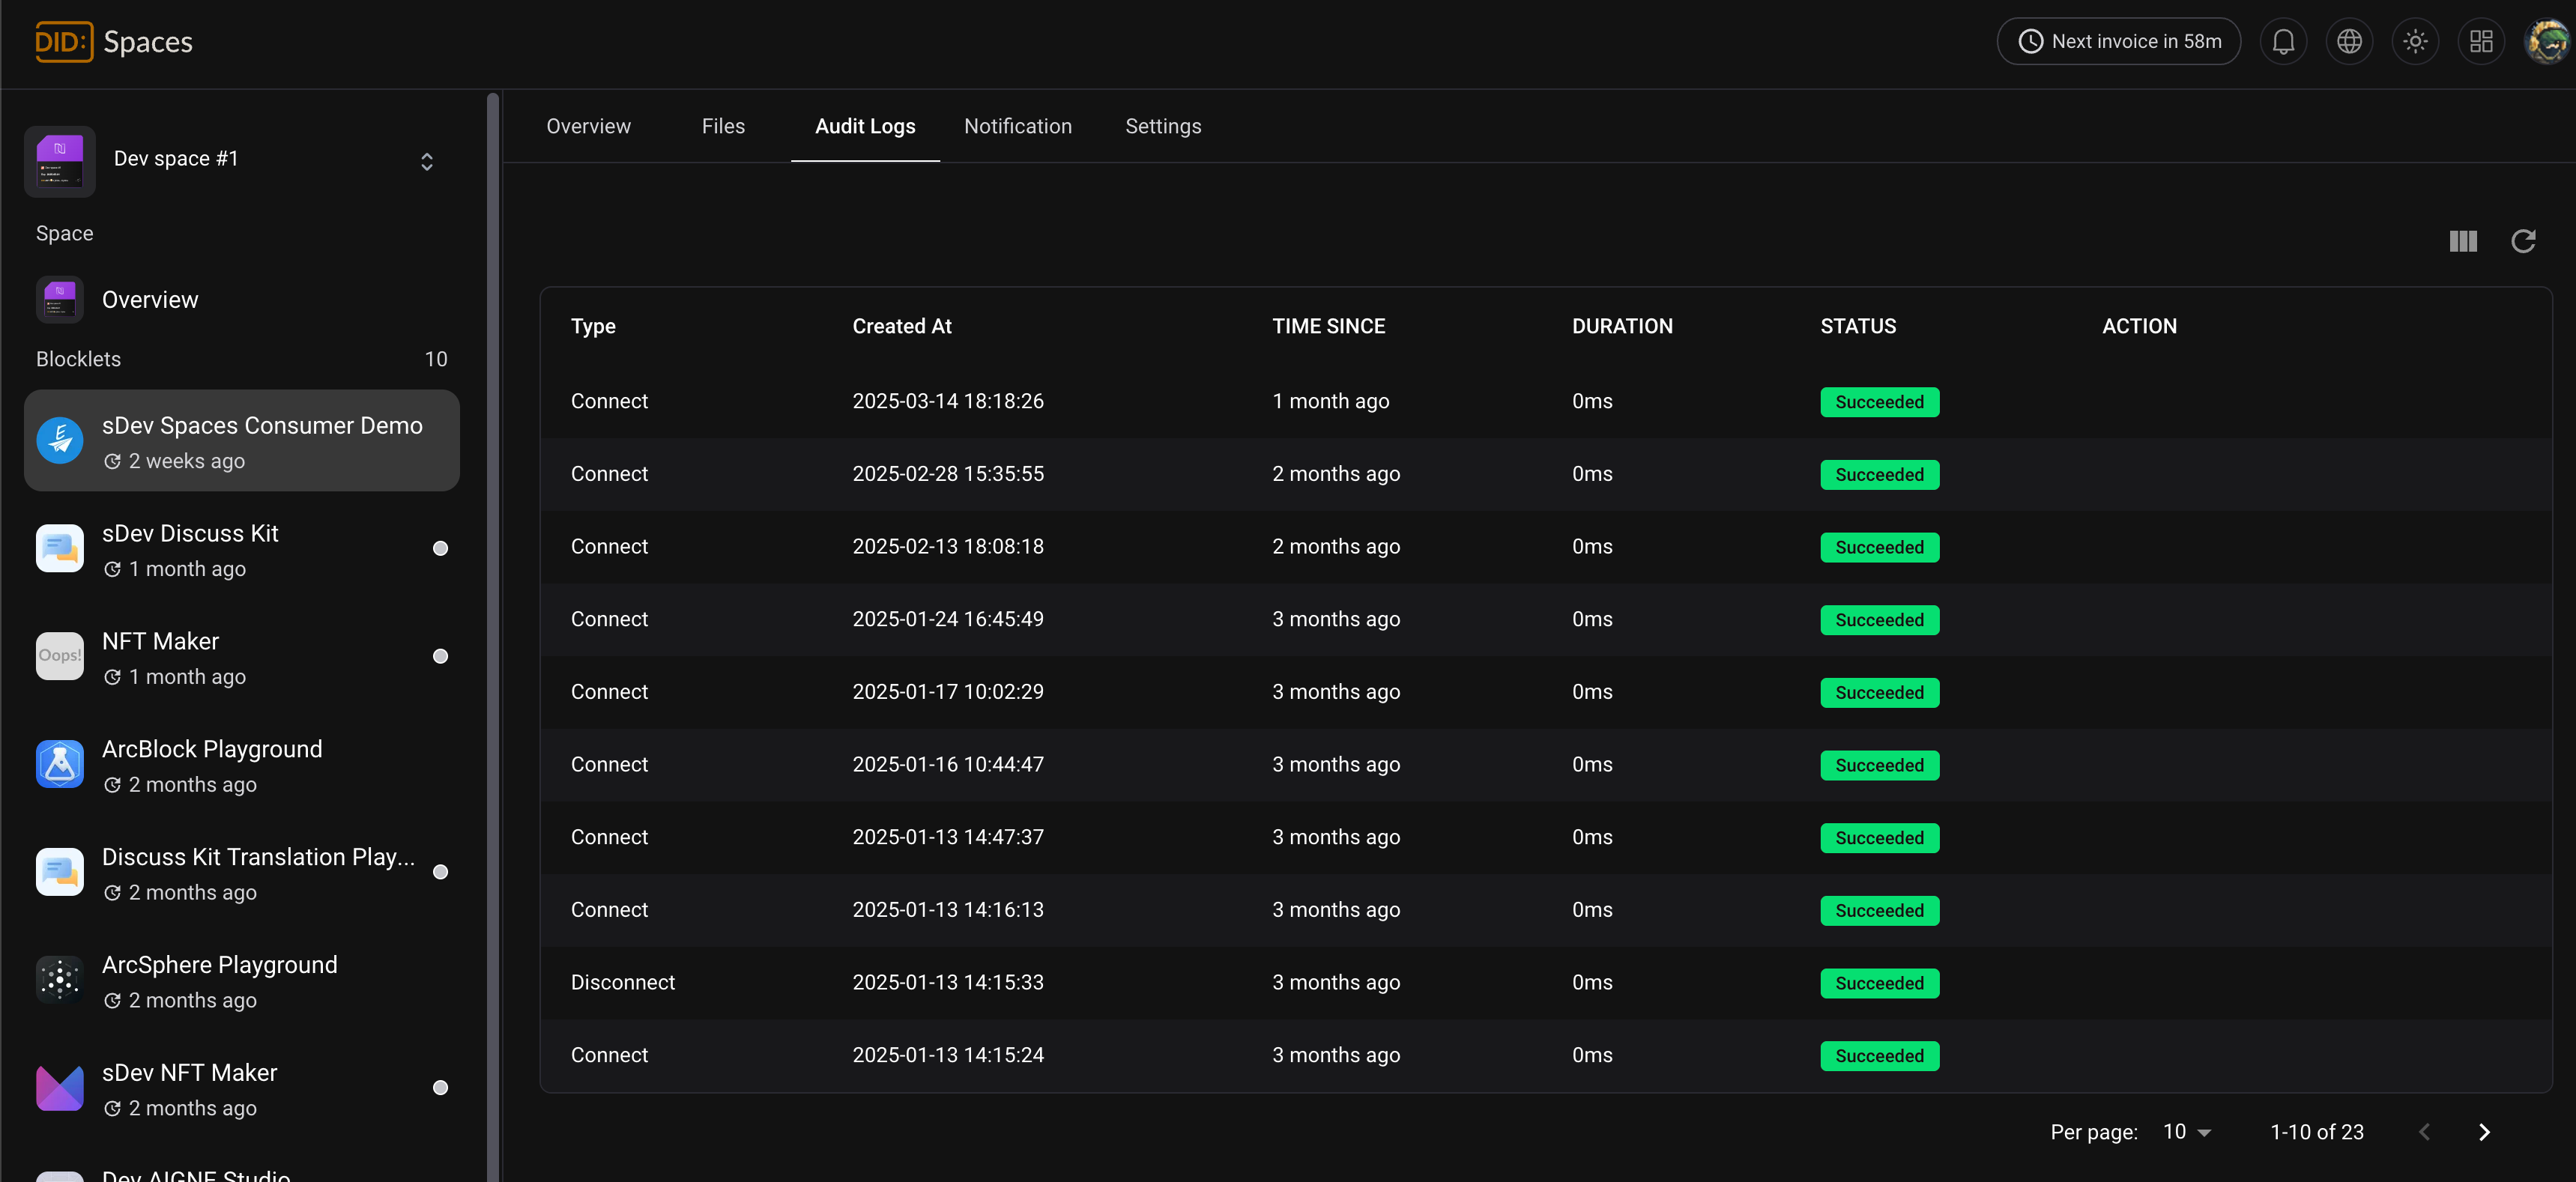The height and width of the screenshot is (1182, 2576).
Task: Open the Settings tab
Action: click(x=1163, y=127)
